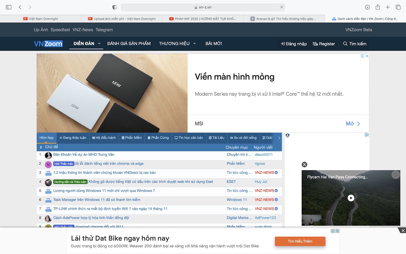Open author dieunhi311 profile
Image resolution: width=406 pixels, height=254 pixels.
[264, 154]
